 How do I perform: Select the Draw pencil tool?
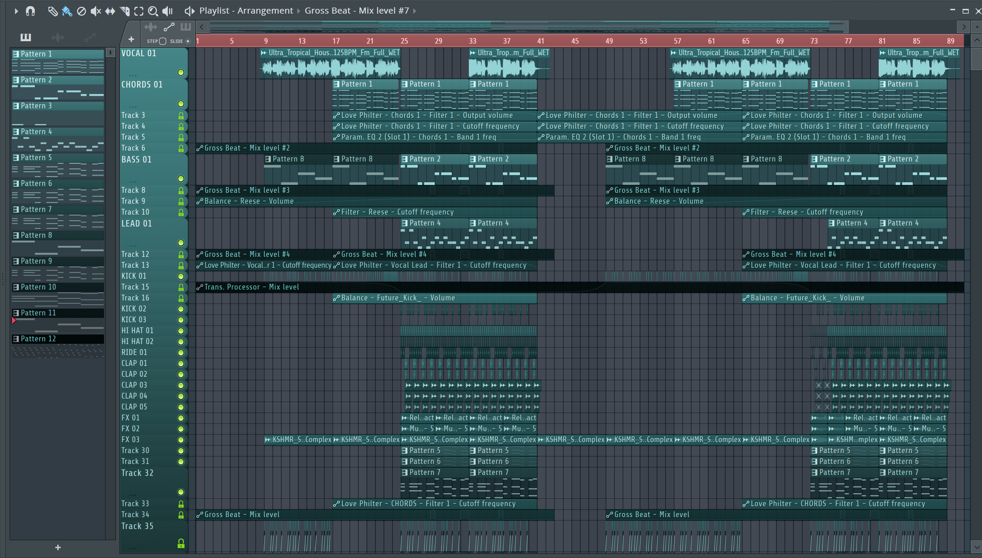(x=53, y=11)
